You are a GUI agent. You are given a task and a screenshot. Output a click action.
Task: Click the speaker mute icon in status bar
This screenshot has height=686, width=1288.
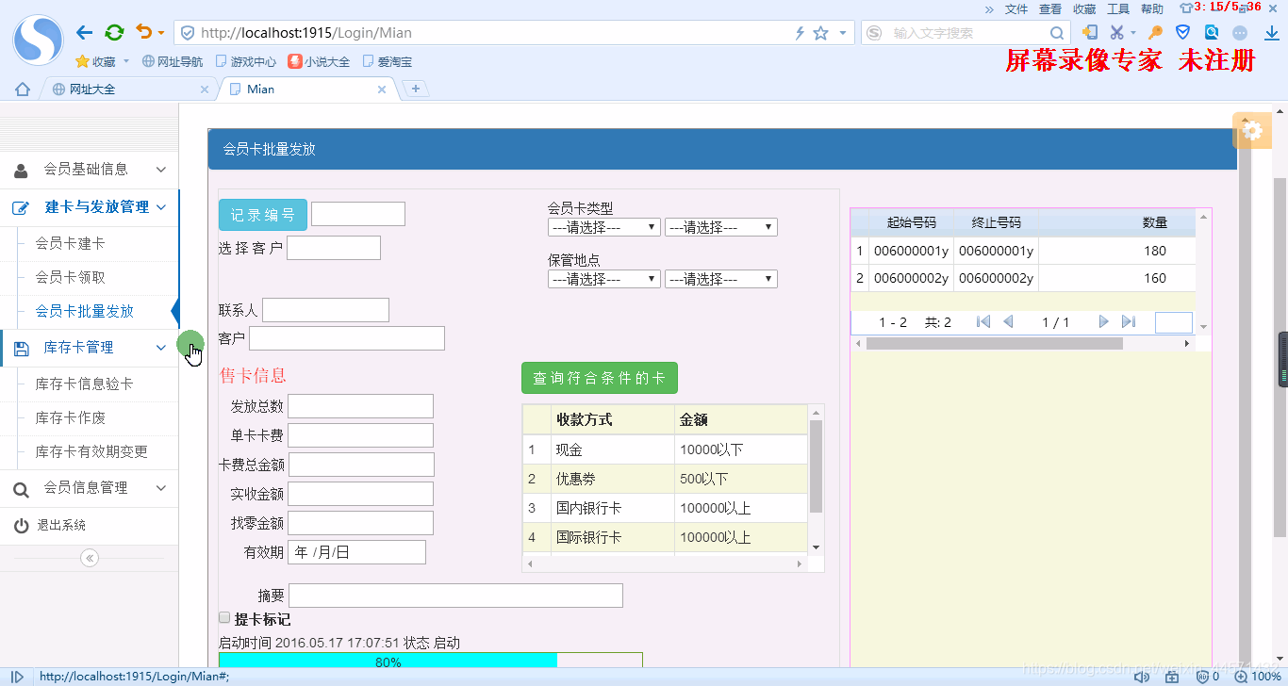coord(1141,677)
